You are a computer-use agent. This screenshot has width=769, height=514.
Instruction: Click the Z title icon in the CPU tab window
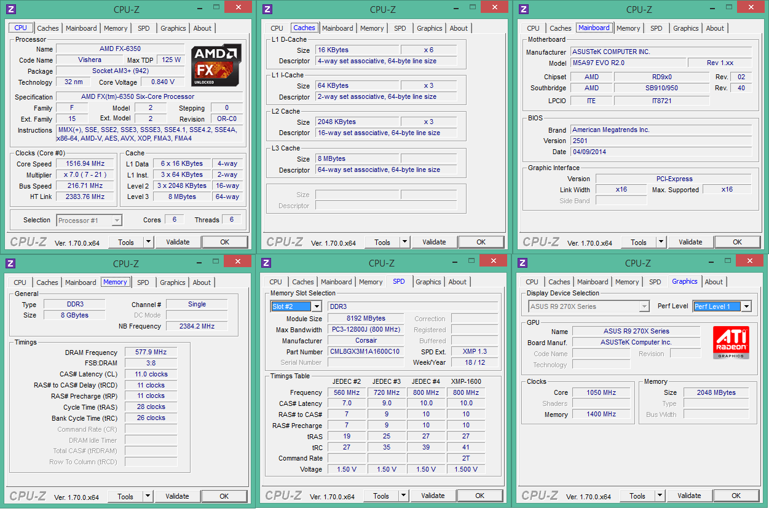click(10, 9)
